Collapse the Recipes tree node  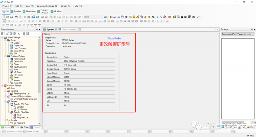5,101
